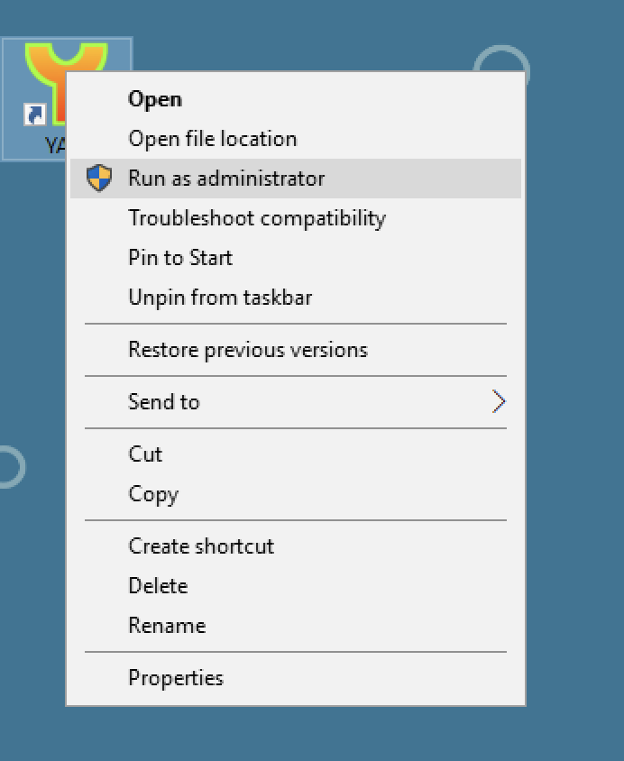Select Open file location
Image resolution: width=624 pixels, height=761 pixels.
click(212, 139)
